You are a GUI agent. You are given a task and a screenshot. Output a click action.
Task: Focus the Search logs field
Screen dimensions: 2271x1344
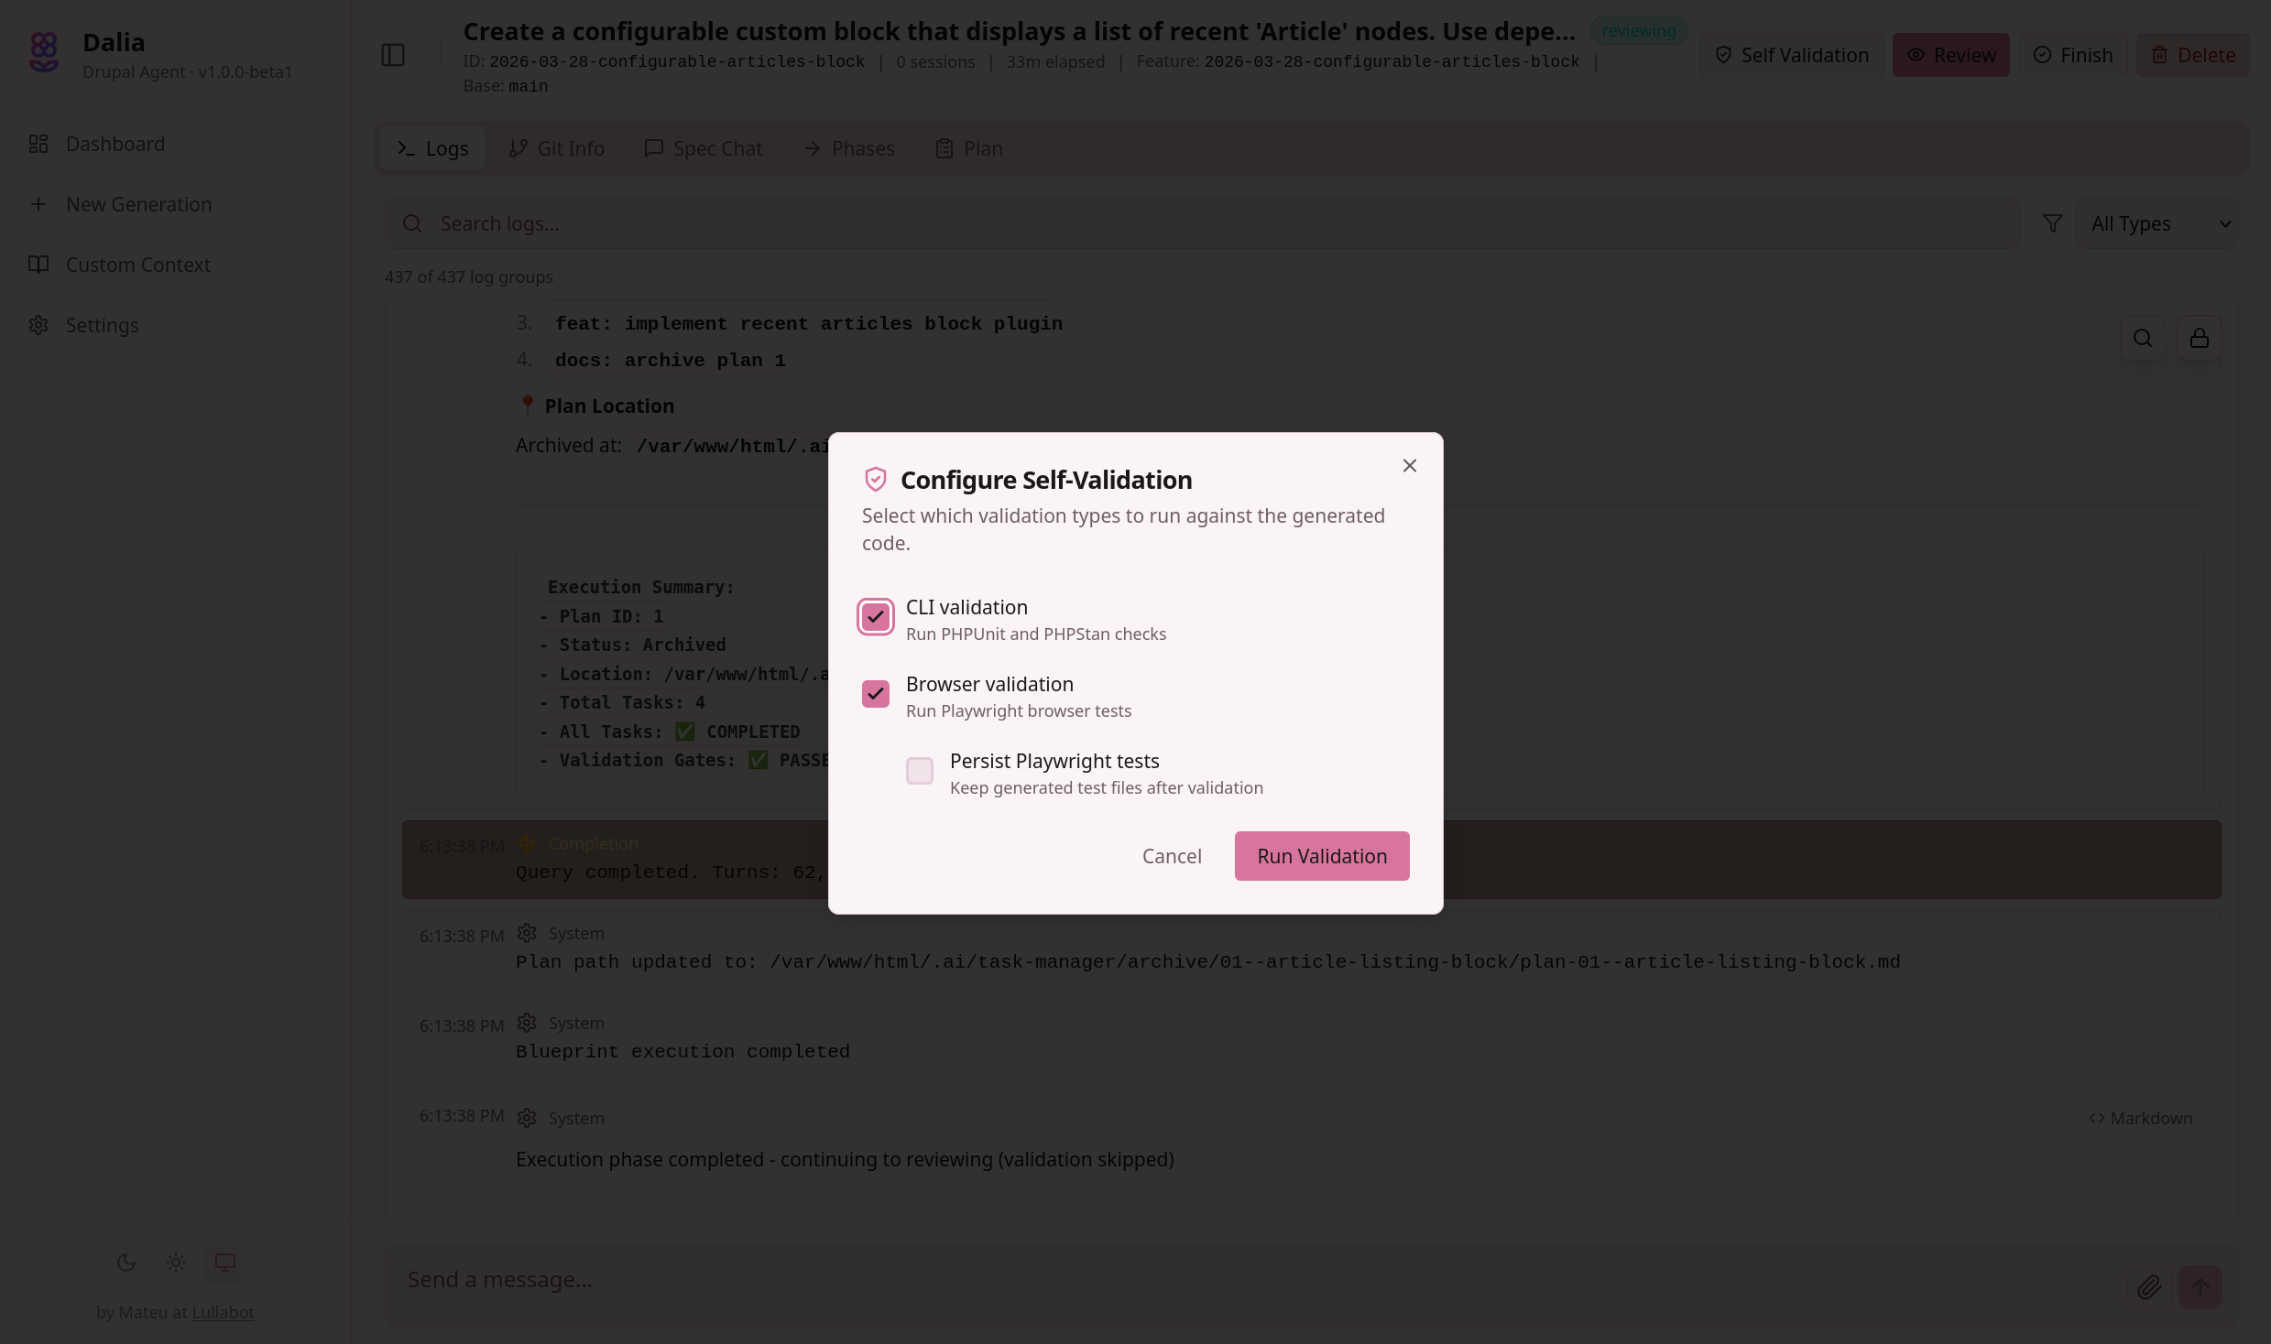click(1201, 223)
